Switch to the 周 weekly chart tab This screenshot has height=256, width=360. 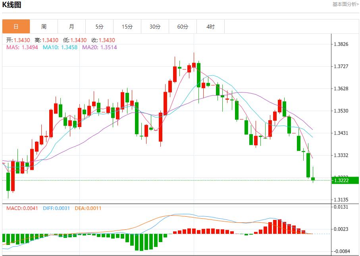[44, 27]
